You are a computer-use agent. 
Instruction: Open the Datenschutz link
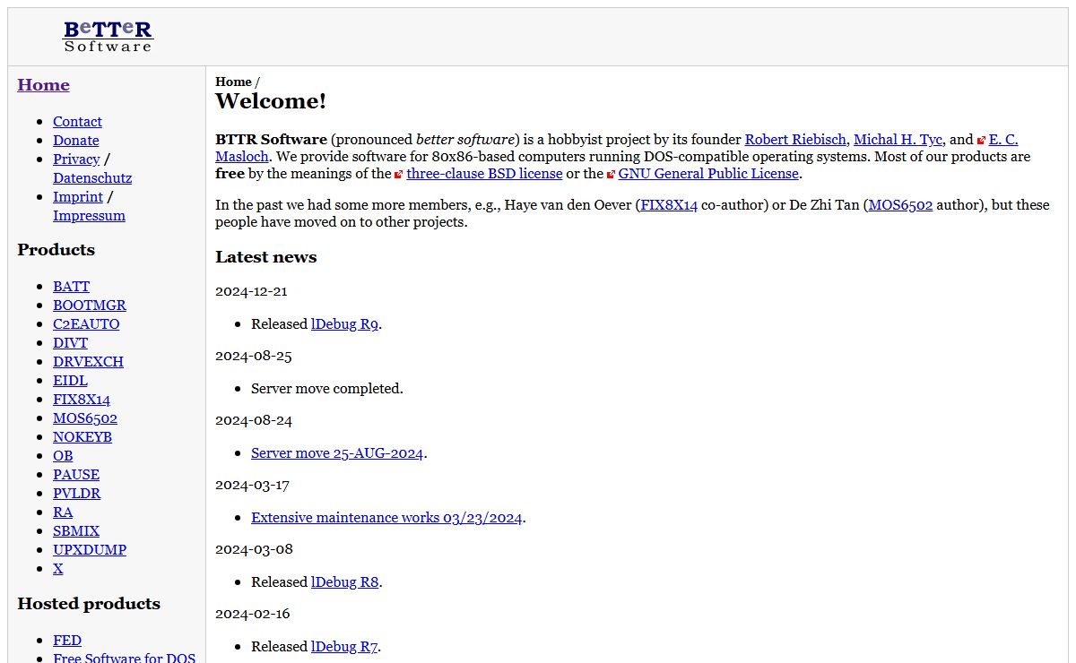point(92,178)
